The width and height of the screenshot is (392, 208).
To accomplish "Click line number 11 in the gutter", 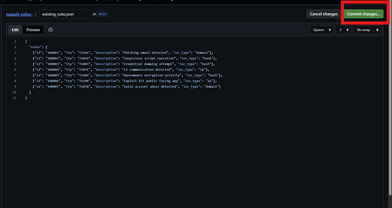I will 15,98.
